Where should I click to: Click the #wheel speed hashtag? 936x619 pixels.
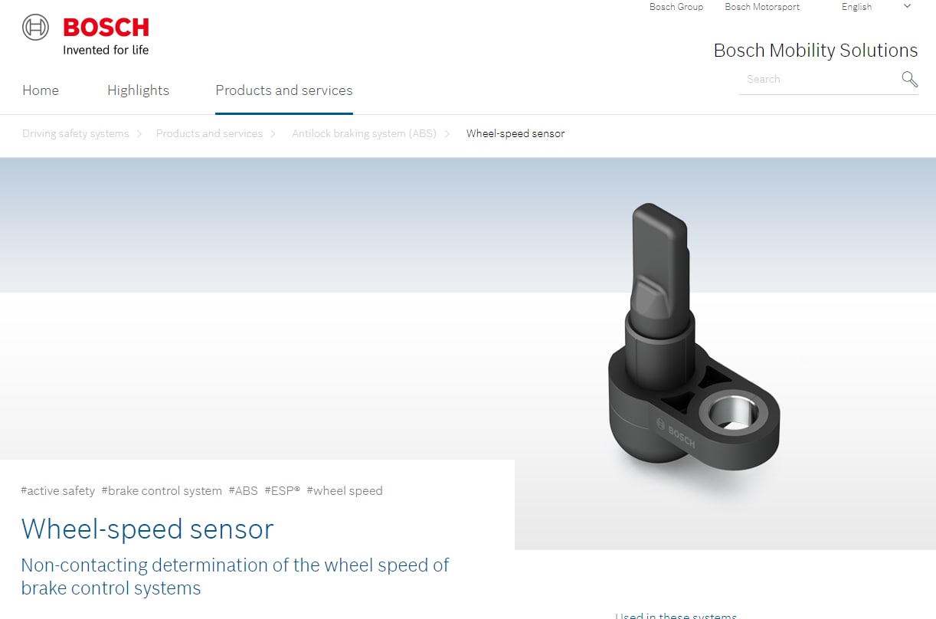point(345,491)
